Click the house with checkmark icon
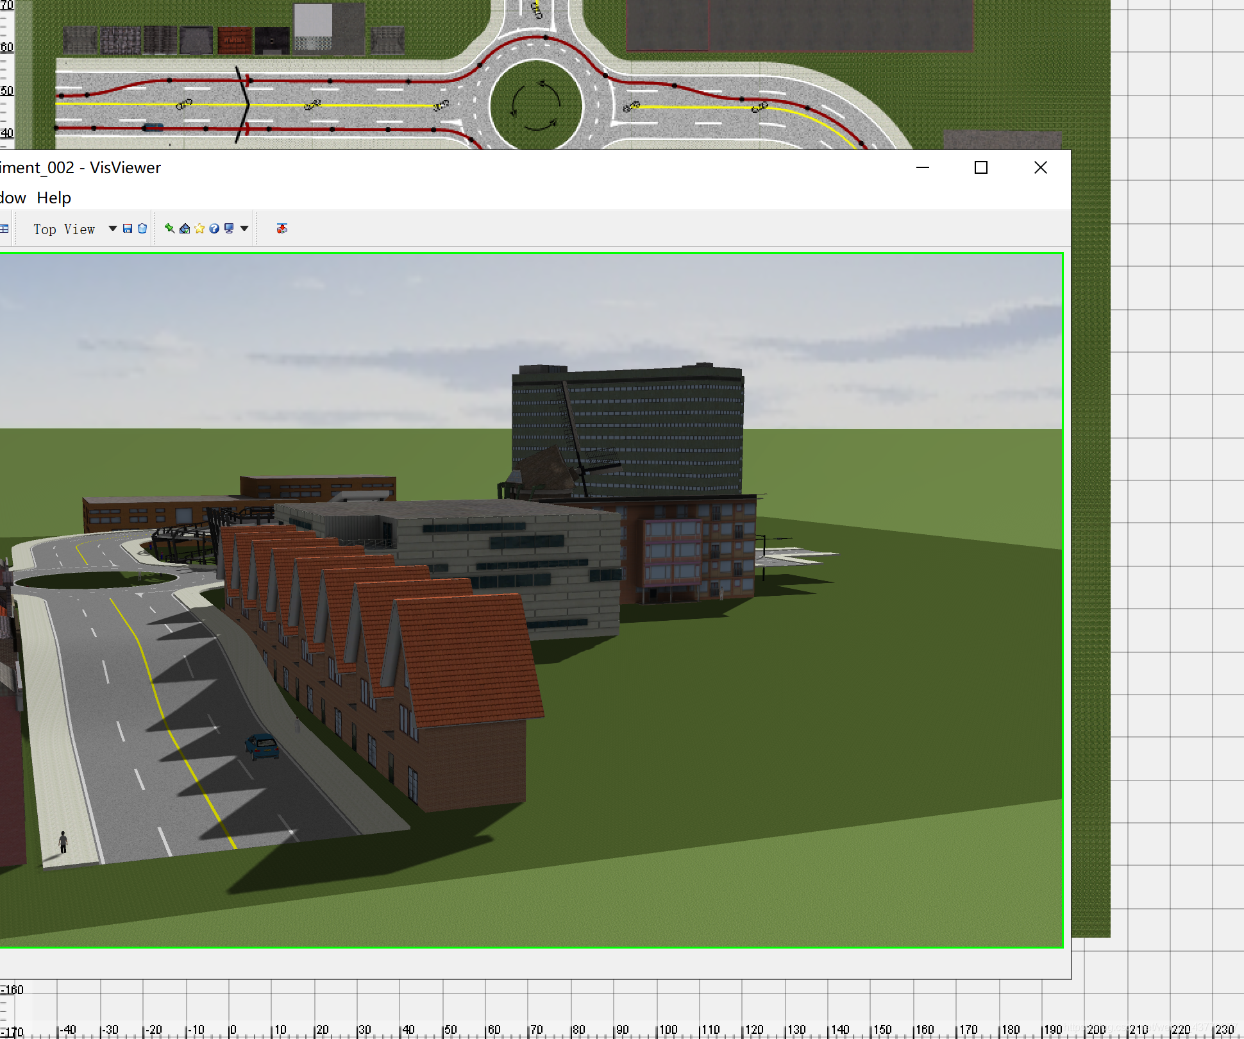 185,229
